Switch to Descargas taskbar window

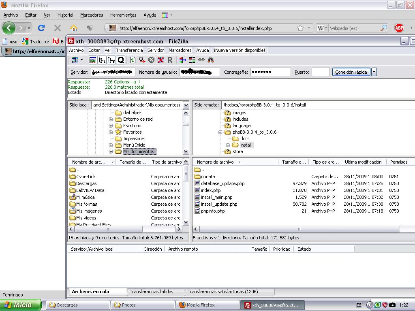click(x=78, y=305)
